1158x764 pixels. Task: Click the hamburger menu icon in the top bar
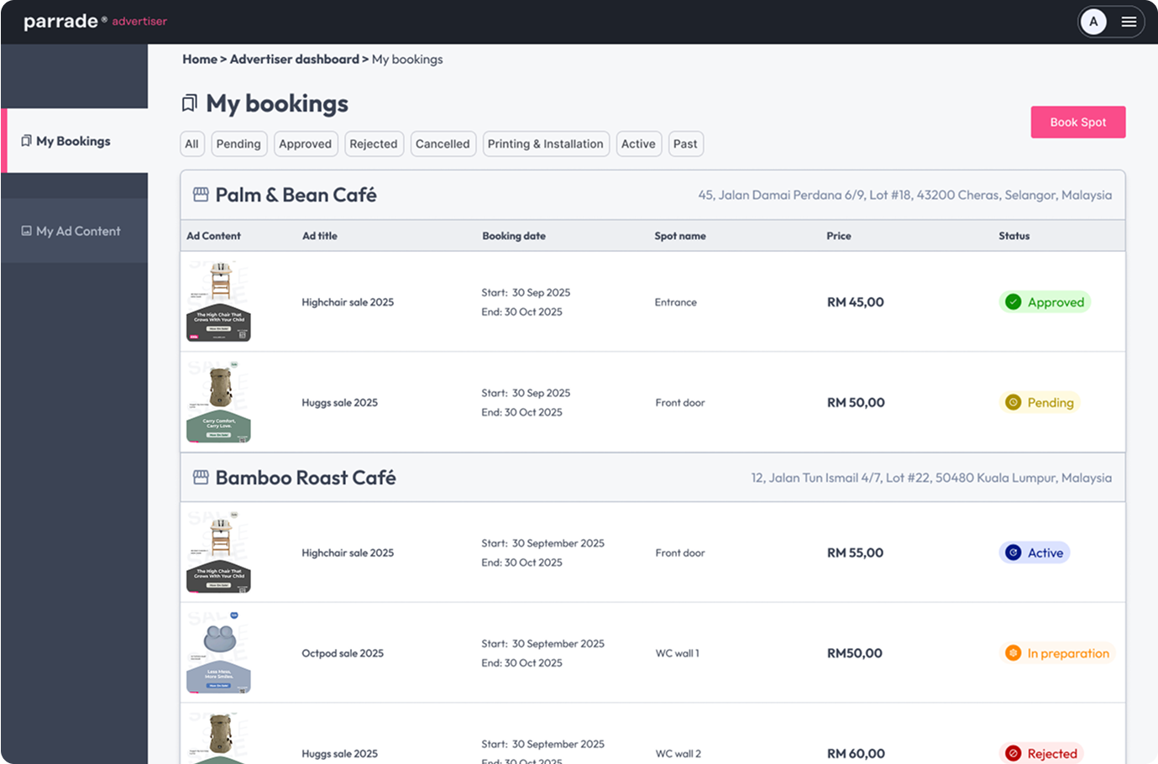click(x=1129, y=21)
